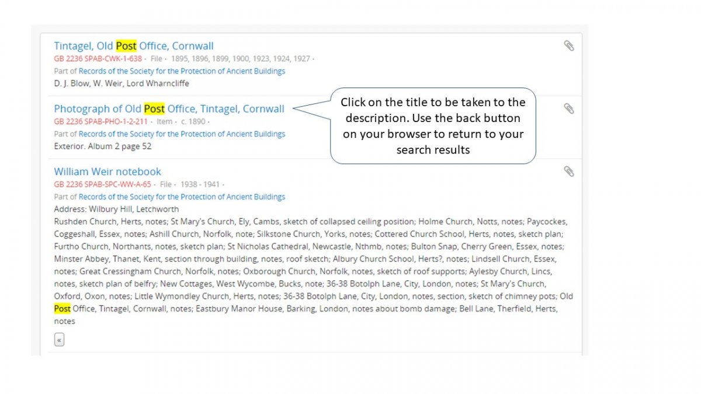This screenshot has width=701, height=394.
Task: Click reference code GB 2236 SPAB-SPC-WW-A-65
Action: tap(102, 184)
